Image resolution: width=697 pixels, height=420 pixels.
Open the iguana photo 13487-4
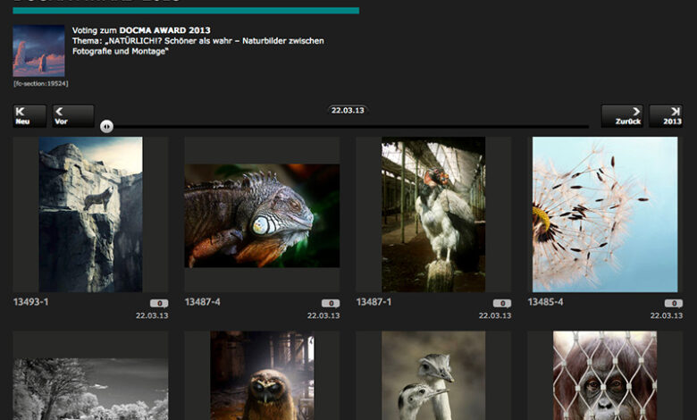[x=262, y=216]
